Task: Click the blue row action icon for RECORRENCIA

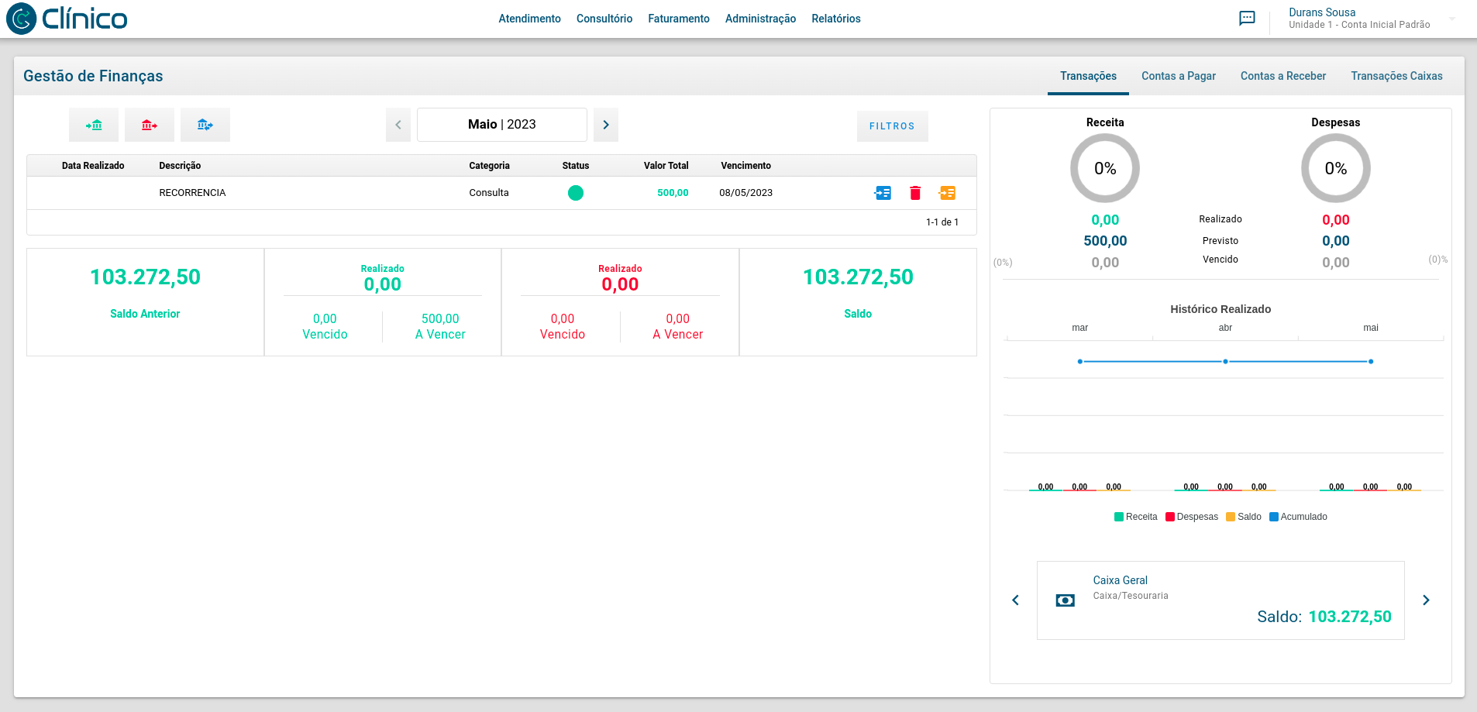Action: click(883, 193)
